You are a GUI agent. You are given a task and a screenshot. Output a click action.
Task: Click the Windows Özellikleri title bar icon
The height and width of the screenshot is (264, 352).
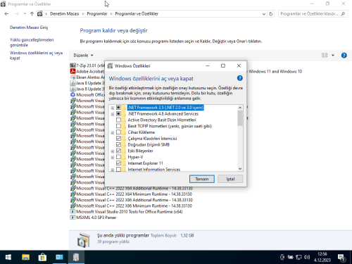(110, 66)
